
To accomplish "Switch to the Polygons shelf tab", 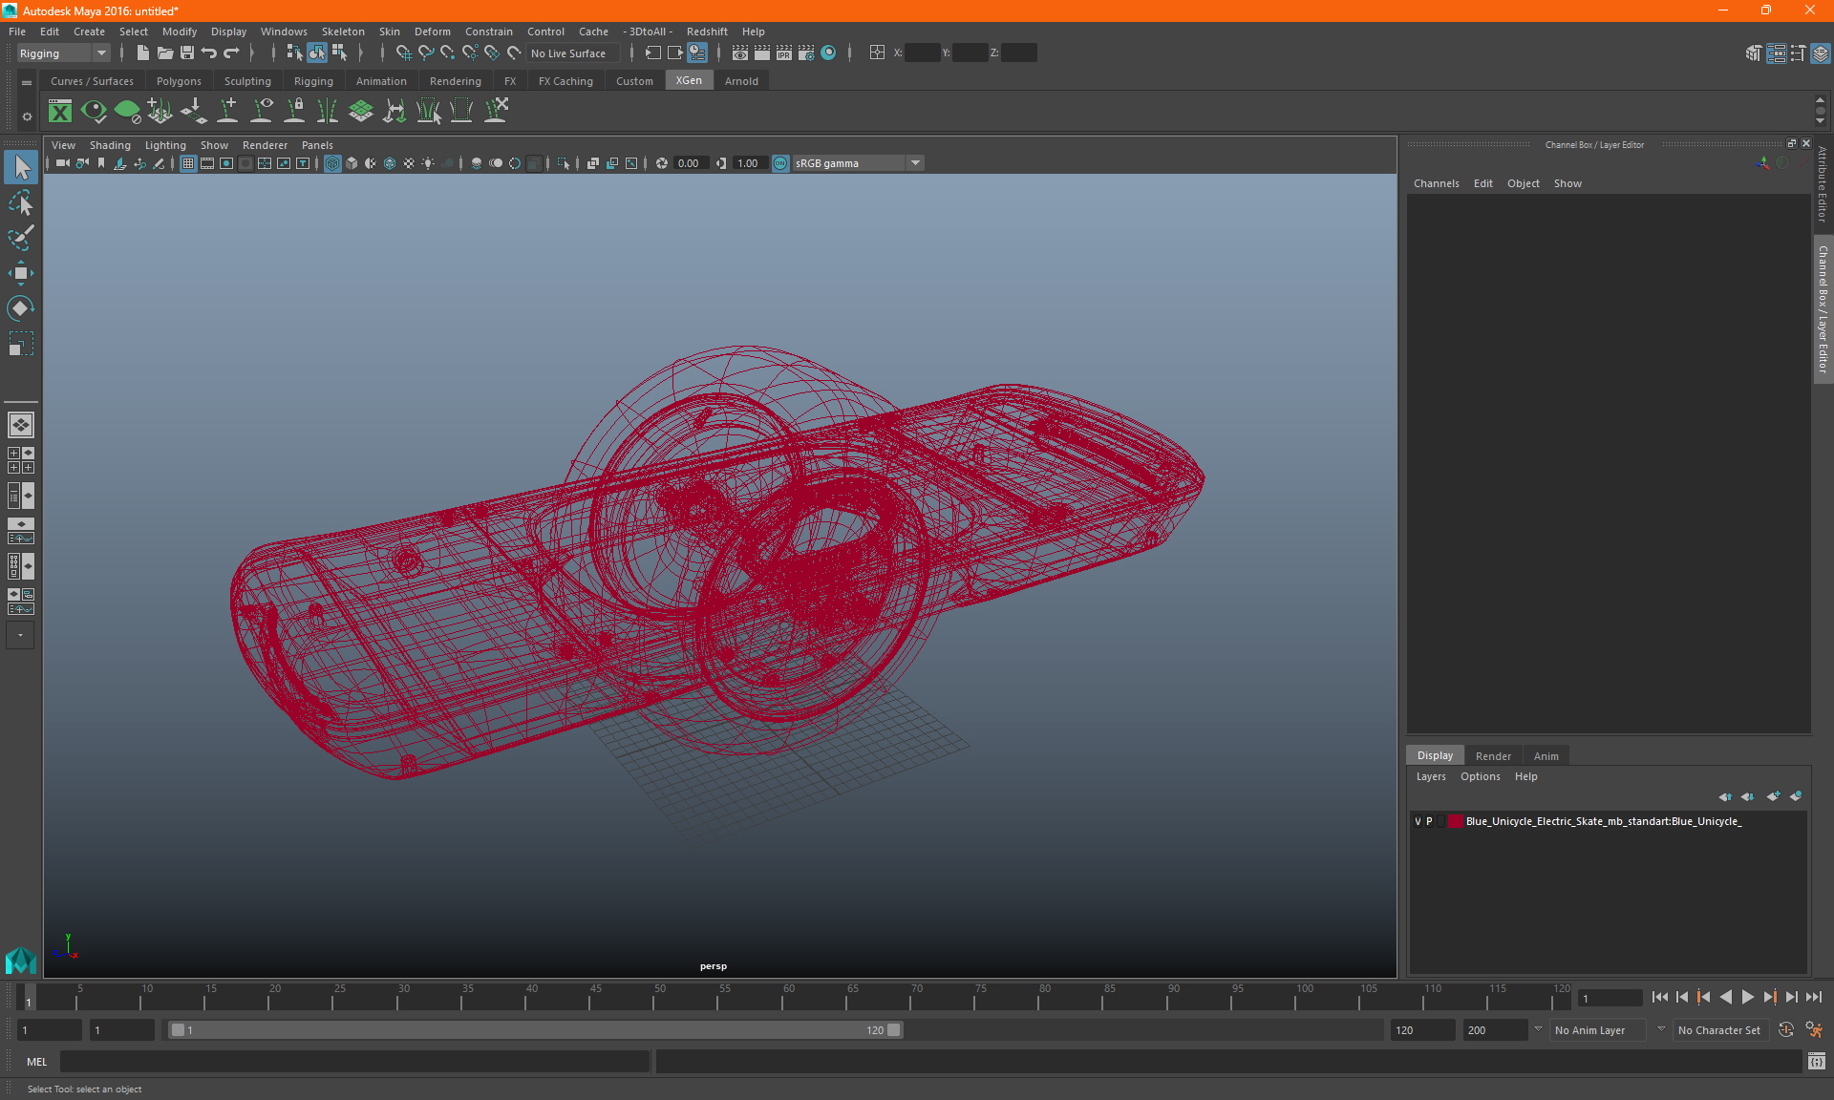I will (x=179, y=81).
